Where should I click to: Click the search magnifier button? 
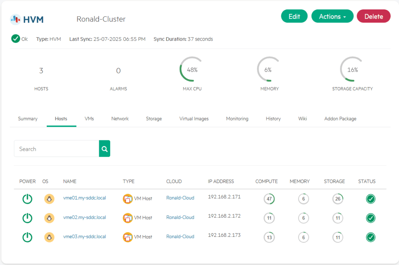[x=104, y=149]
